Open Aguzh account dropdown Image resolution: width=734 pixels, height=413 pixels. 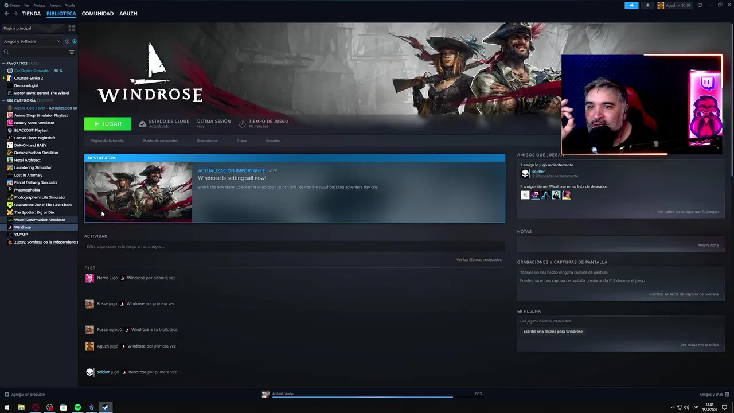click(674, 5)
